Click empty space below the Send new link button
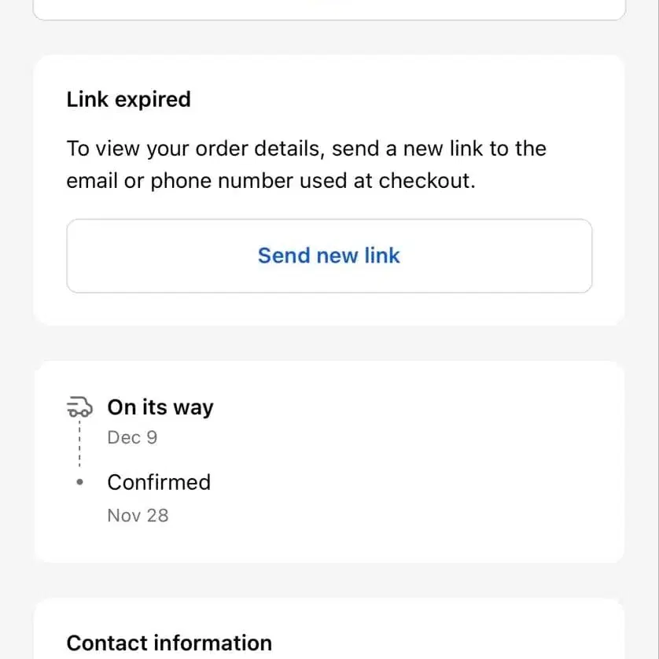The image size is (659, 659). pyautogui.click(x=329, y=309)
